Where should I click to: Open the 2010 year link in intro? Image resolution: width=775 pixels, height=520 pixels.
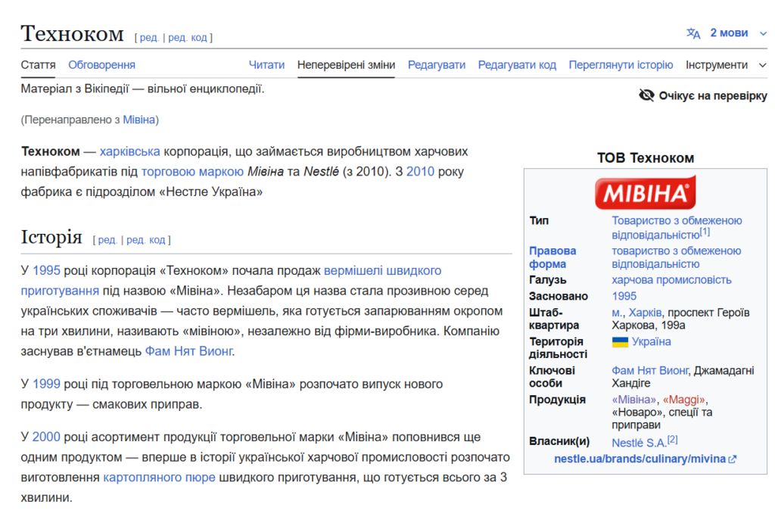420,172
